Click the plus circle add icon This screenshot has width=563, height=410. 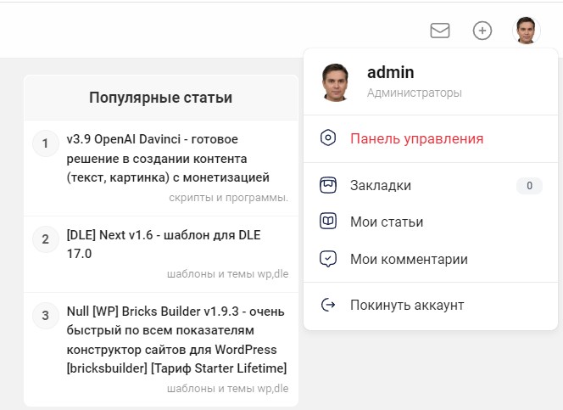482,31
